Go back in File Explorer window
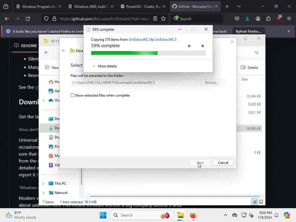The image size is (296, 222). coord(47,53)
